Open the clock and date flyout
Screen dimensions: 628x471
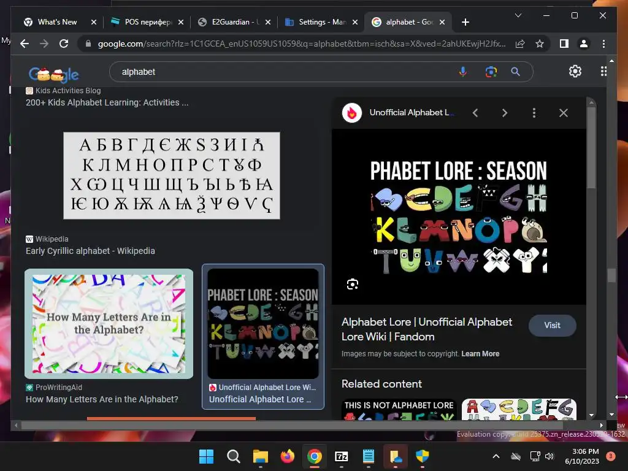click(582, 456)
